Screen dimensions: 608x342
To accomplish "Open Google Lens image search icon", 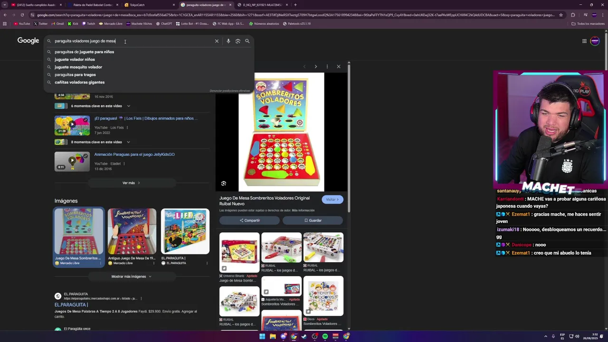I will (x=238, y=41).
